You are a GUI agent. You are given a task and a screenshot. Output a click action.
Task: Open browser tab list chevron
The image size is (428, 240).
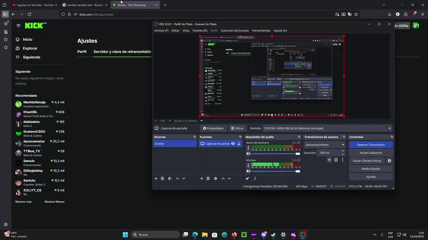click(x=384, y=5)
